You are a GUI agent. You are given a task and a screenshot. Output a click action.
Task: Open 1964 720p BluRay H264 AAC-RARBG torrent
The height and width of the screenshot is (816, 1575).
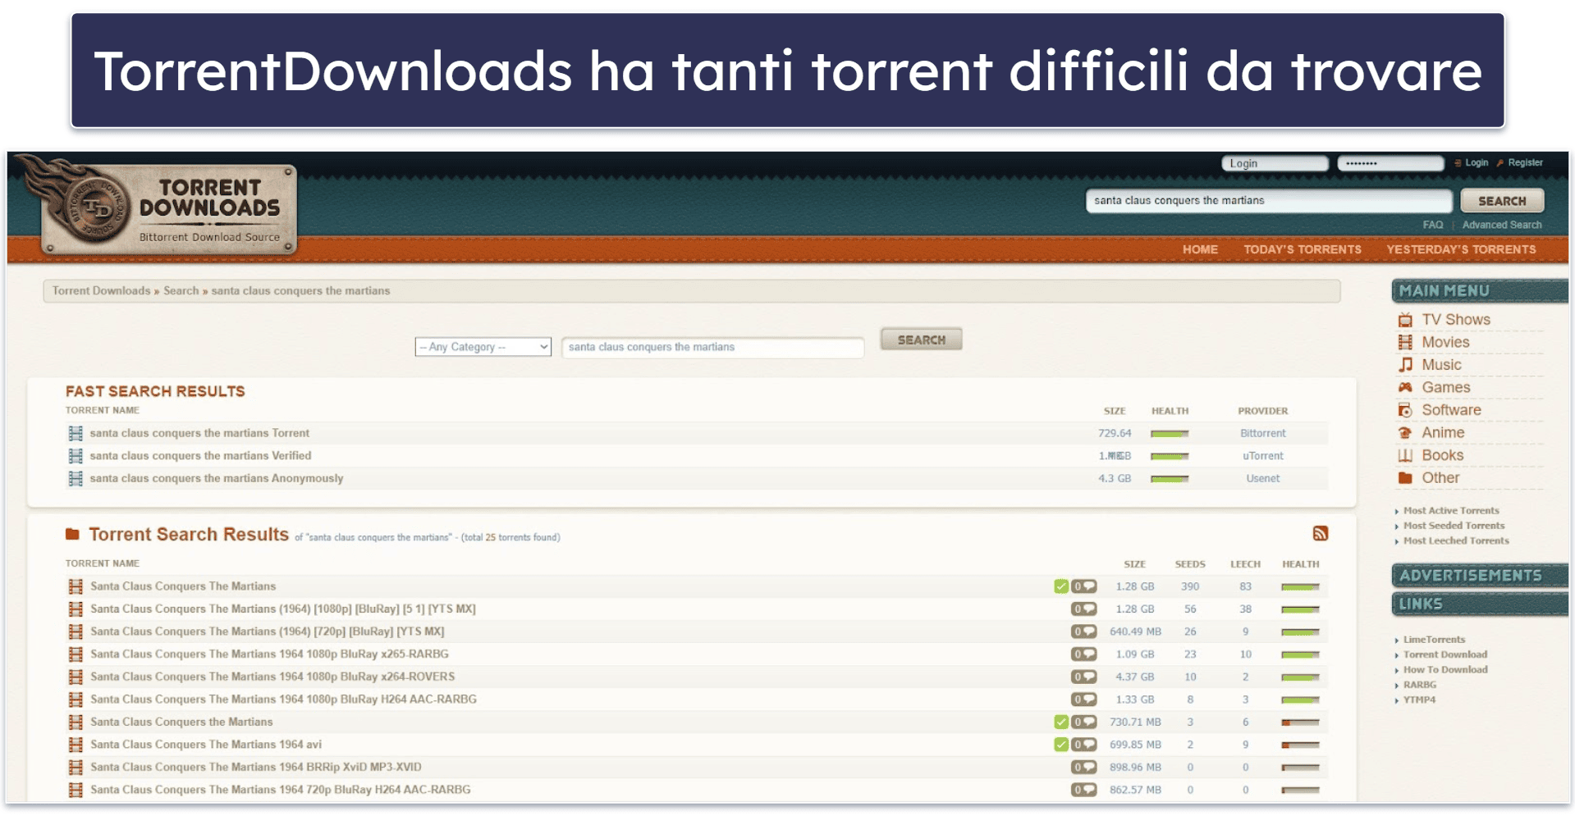[x=281, y=790]
